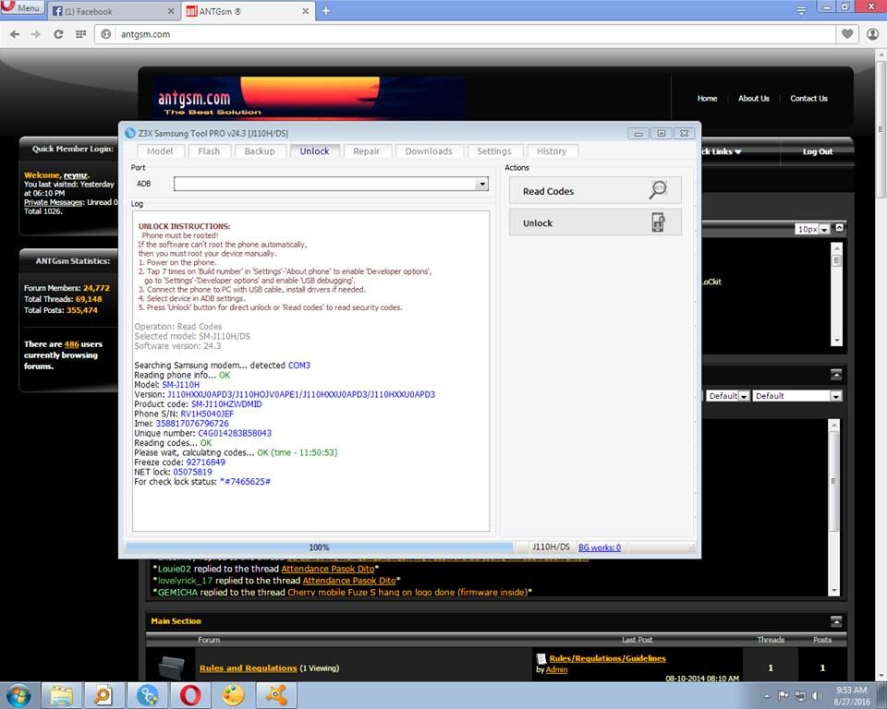Screen dimensions: 887x709
Task: Click the Opera browser taskbar icon
Action: [x=188, y=694]
